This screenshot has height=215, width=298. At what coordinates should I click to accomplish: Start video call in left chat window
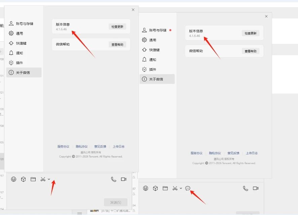coord(124,179)
